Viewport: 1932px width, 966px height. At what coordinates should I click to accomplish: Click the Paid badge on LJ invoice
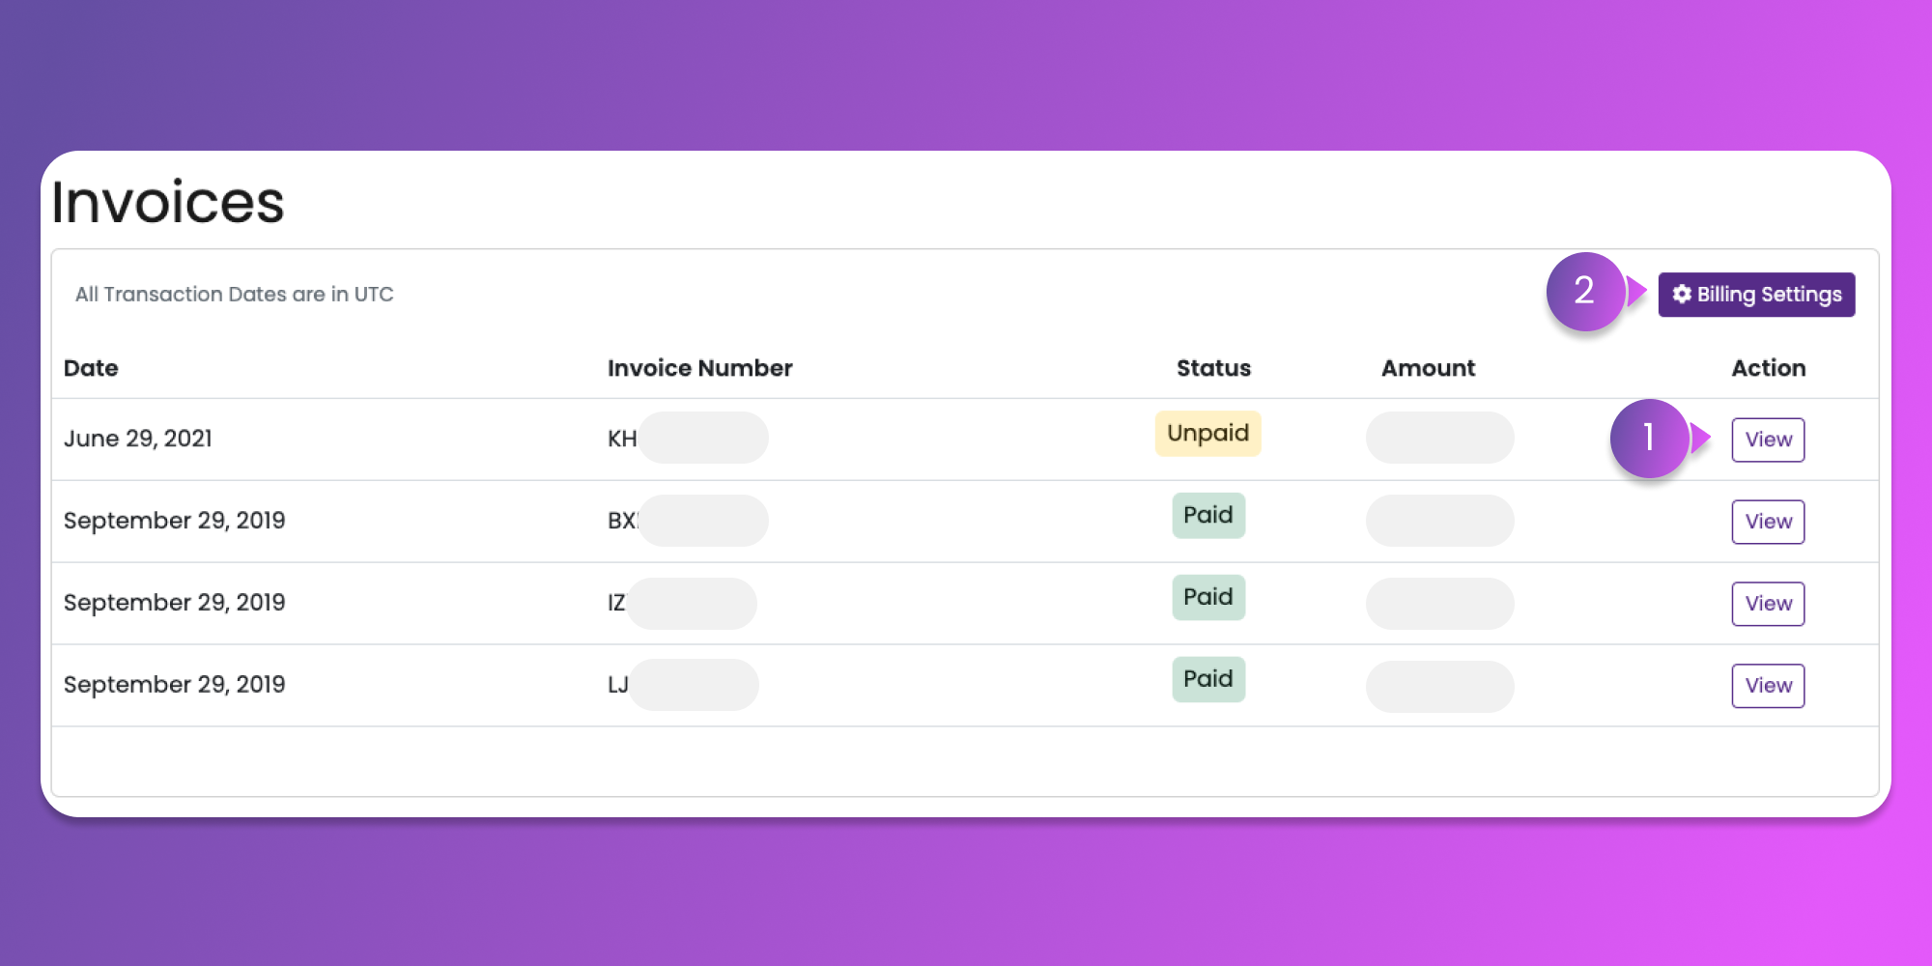pyautogui.click(x=1207, y=679)
